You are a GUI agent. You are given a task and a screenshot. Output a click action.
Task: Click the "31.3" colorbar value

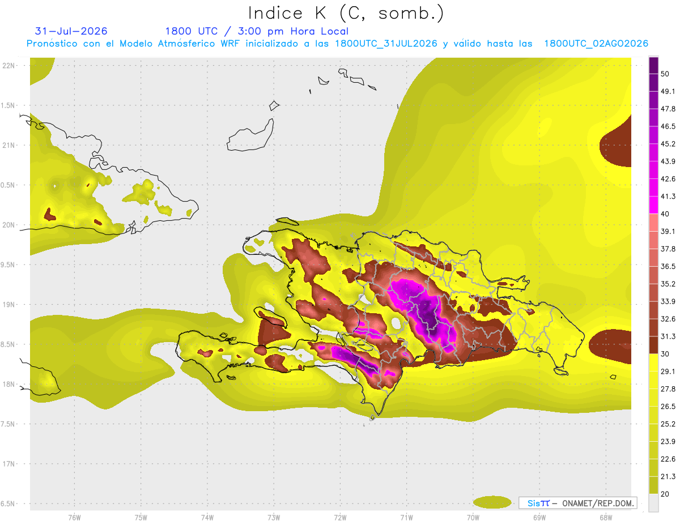coord(668,336)
